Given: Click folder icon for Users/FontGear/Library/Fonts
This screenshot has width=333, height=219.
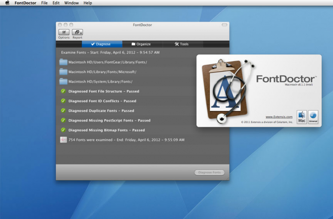Looking at the screenshot, I should coord(63,62).
